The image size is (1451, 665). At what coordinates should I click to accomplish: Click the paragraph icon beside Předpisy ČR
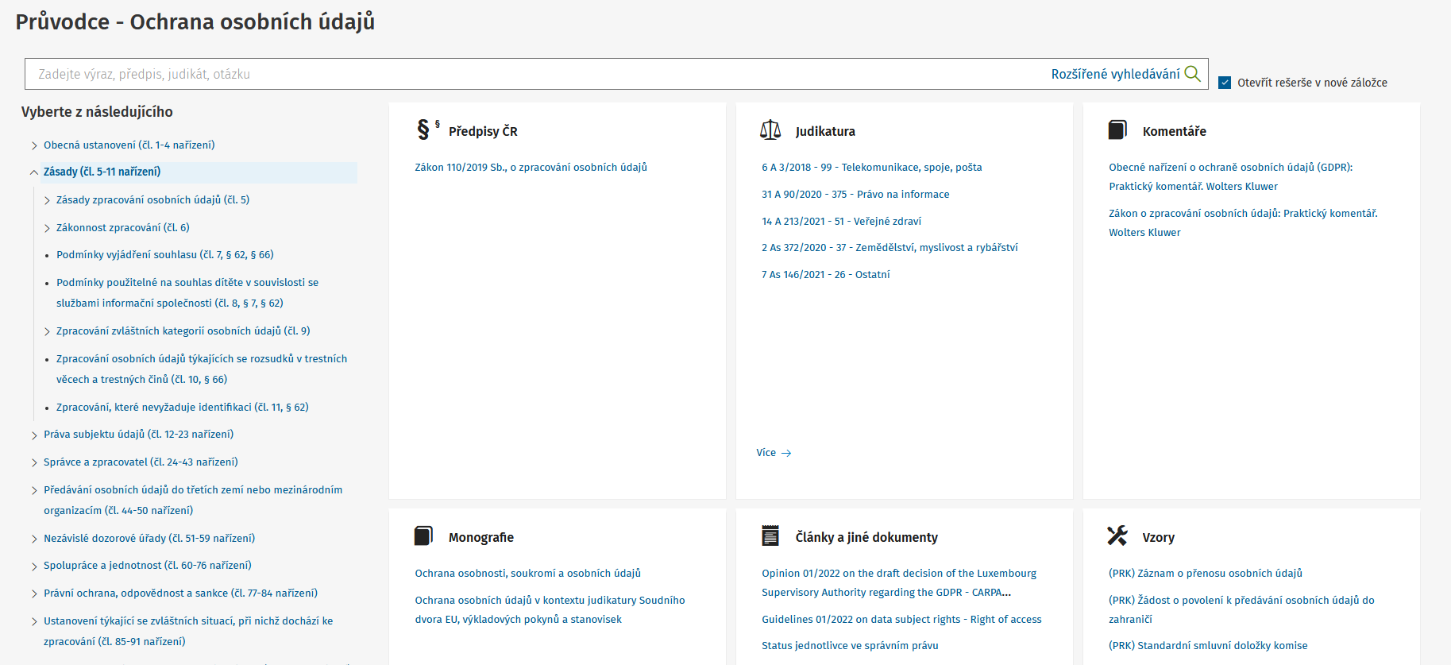pos(424,130)
